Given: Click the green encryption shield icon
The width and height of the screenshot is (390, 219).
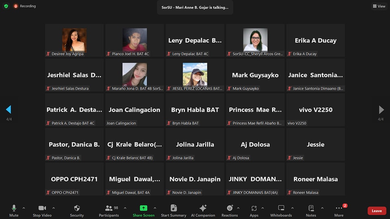Looking at the screenshot, I should point(6,6).
